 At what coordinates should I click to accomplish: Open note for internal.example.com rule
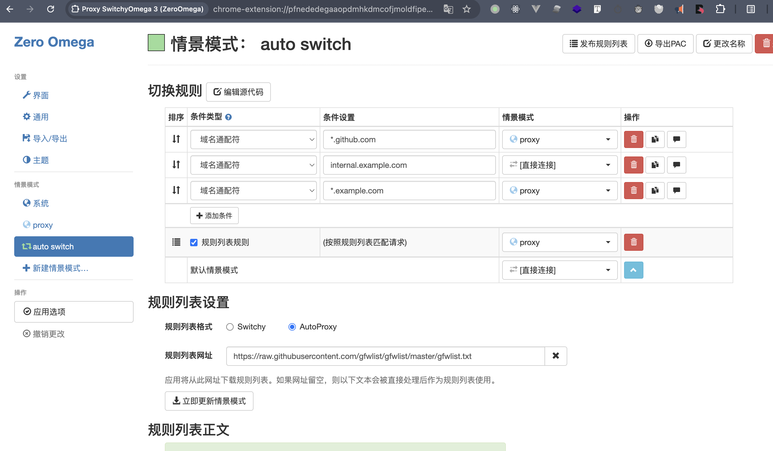pos(676,165)
